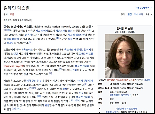This screenshot has width=155, height=114.
Task: Switch to the 문서 tab
Action: 5,14
